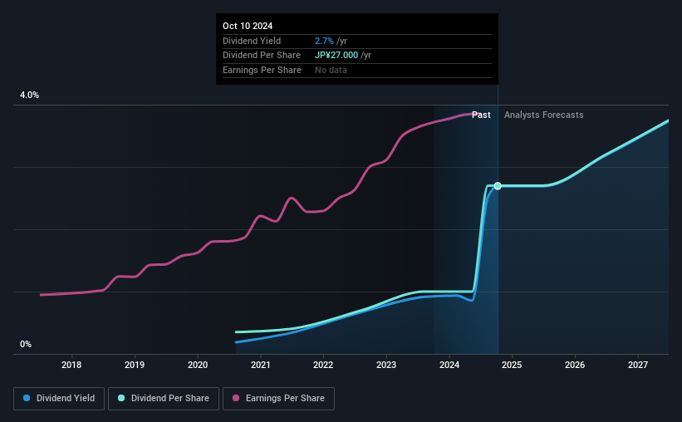Click the 2026 x-axis label
Image resolution: width=682 pixels, height=422 pixels.
tap(575, 365)
